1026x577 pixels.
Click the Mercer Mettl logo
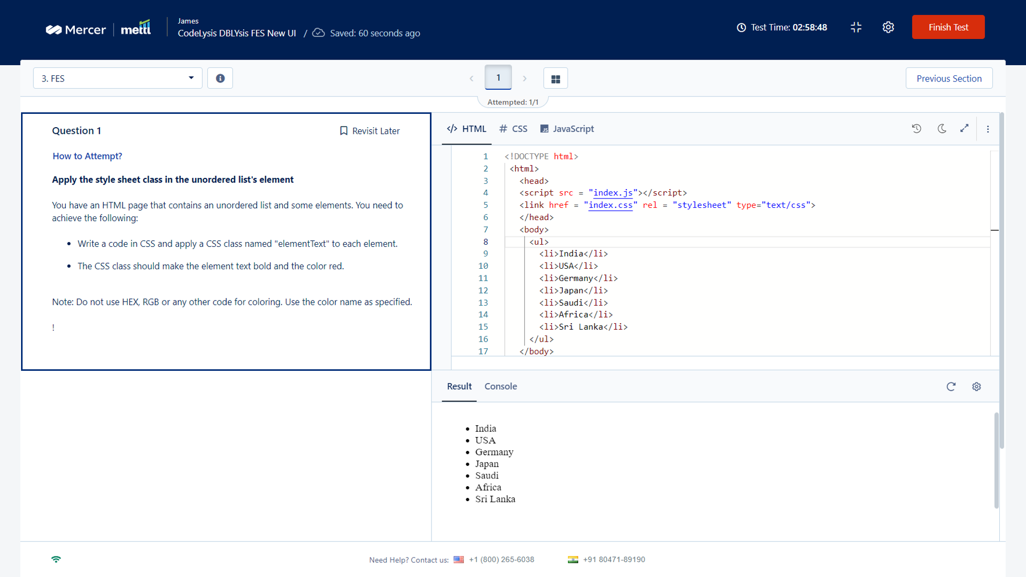[x=98, y=28]
